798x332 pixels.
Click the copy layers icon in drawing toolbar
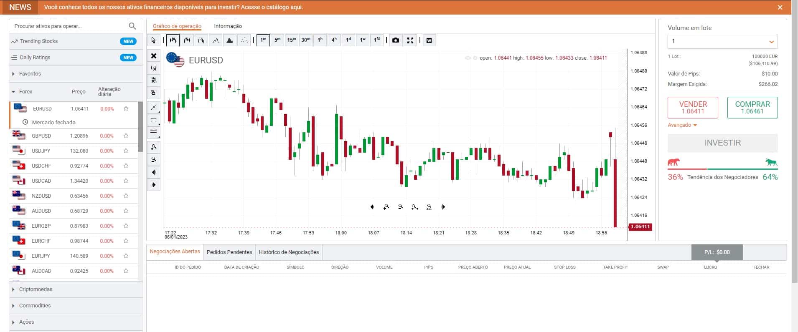pos(153,93)
